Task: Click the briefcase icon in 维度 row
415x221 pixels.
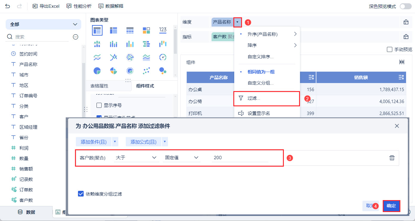Action: (406, 22)
